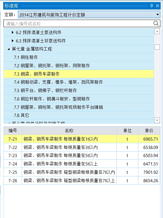Pin the 标准库 panel
Viewport: 163px width, 218px height.
[x=152, y=6]
